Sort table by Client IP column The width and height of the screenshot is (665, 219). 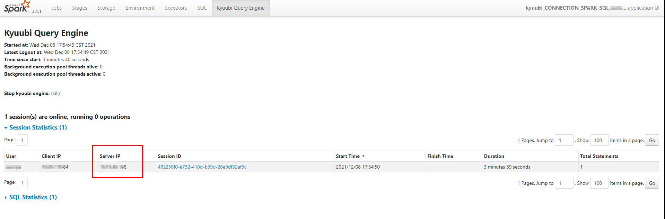(51, 156)
